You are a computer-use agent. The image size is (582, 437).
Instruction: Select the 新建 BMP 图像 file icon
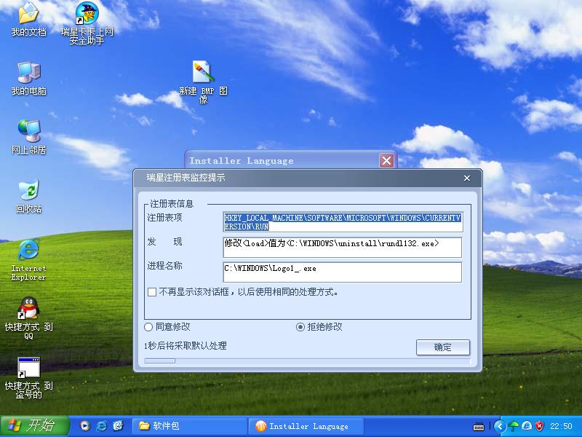pos(203,82)
